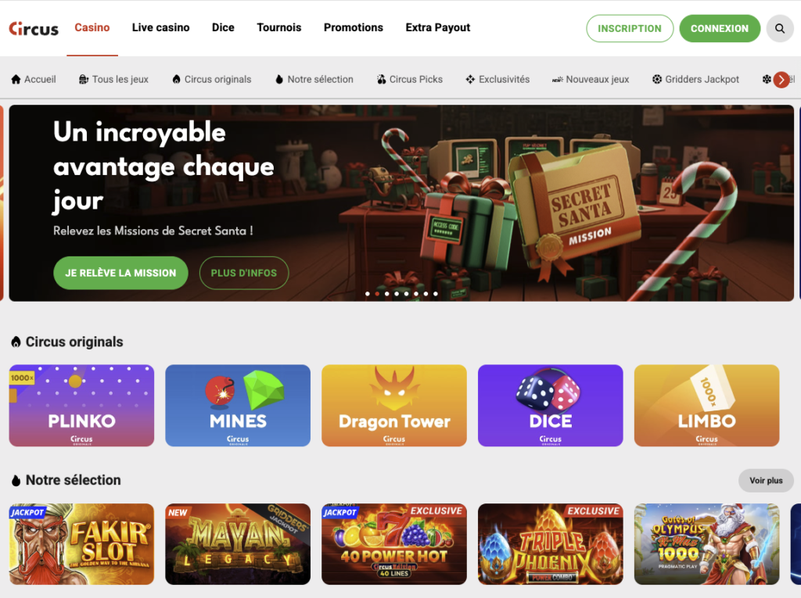Select the last carousel dot
The height and width of the screenshot is (598, 801).
coord(435,294)
